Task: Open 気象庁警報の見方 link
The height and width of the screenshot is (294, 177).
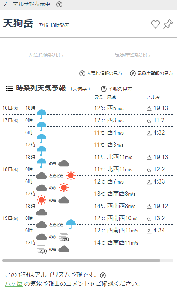Action: 155,73
